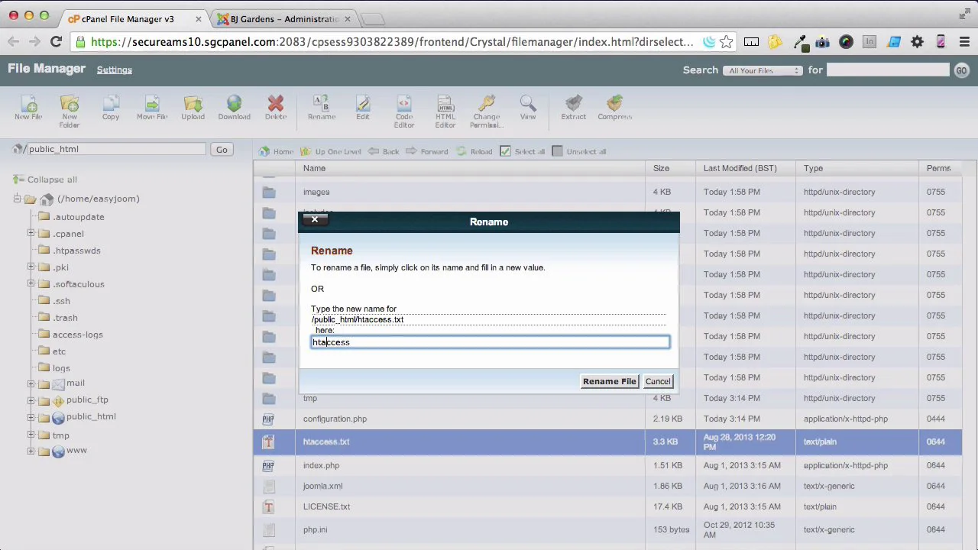Expand the mail folder tree node

tap(31, 383)
